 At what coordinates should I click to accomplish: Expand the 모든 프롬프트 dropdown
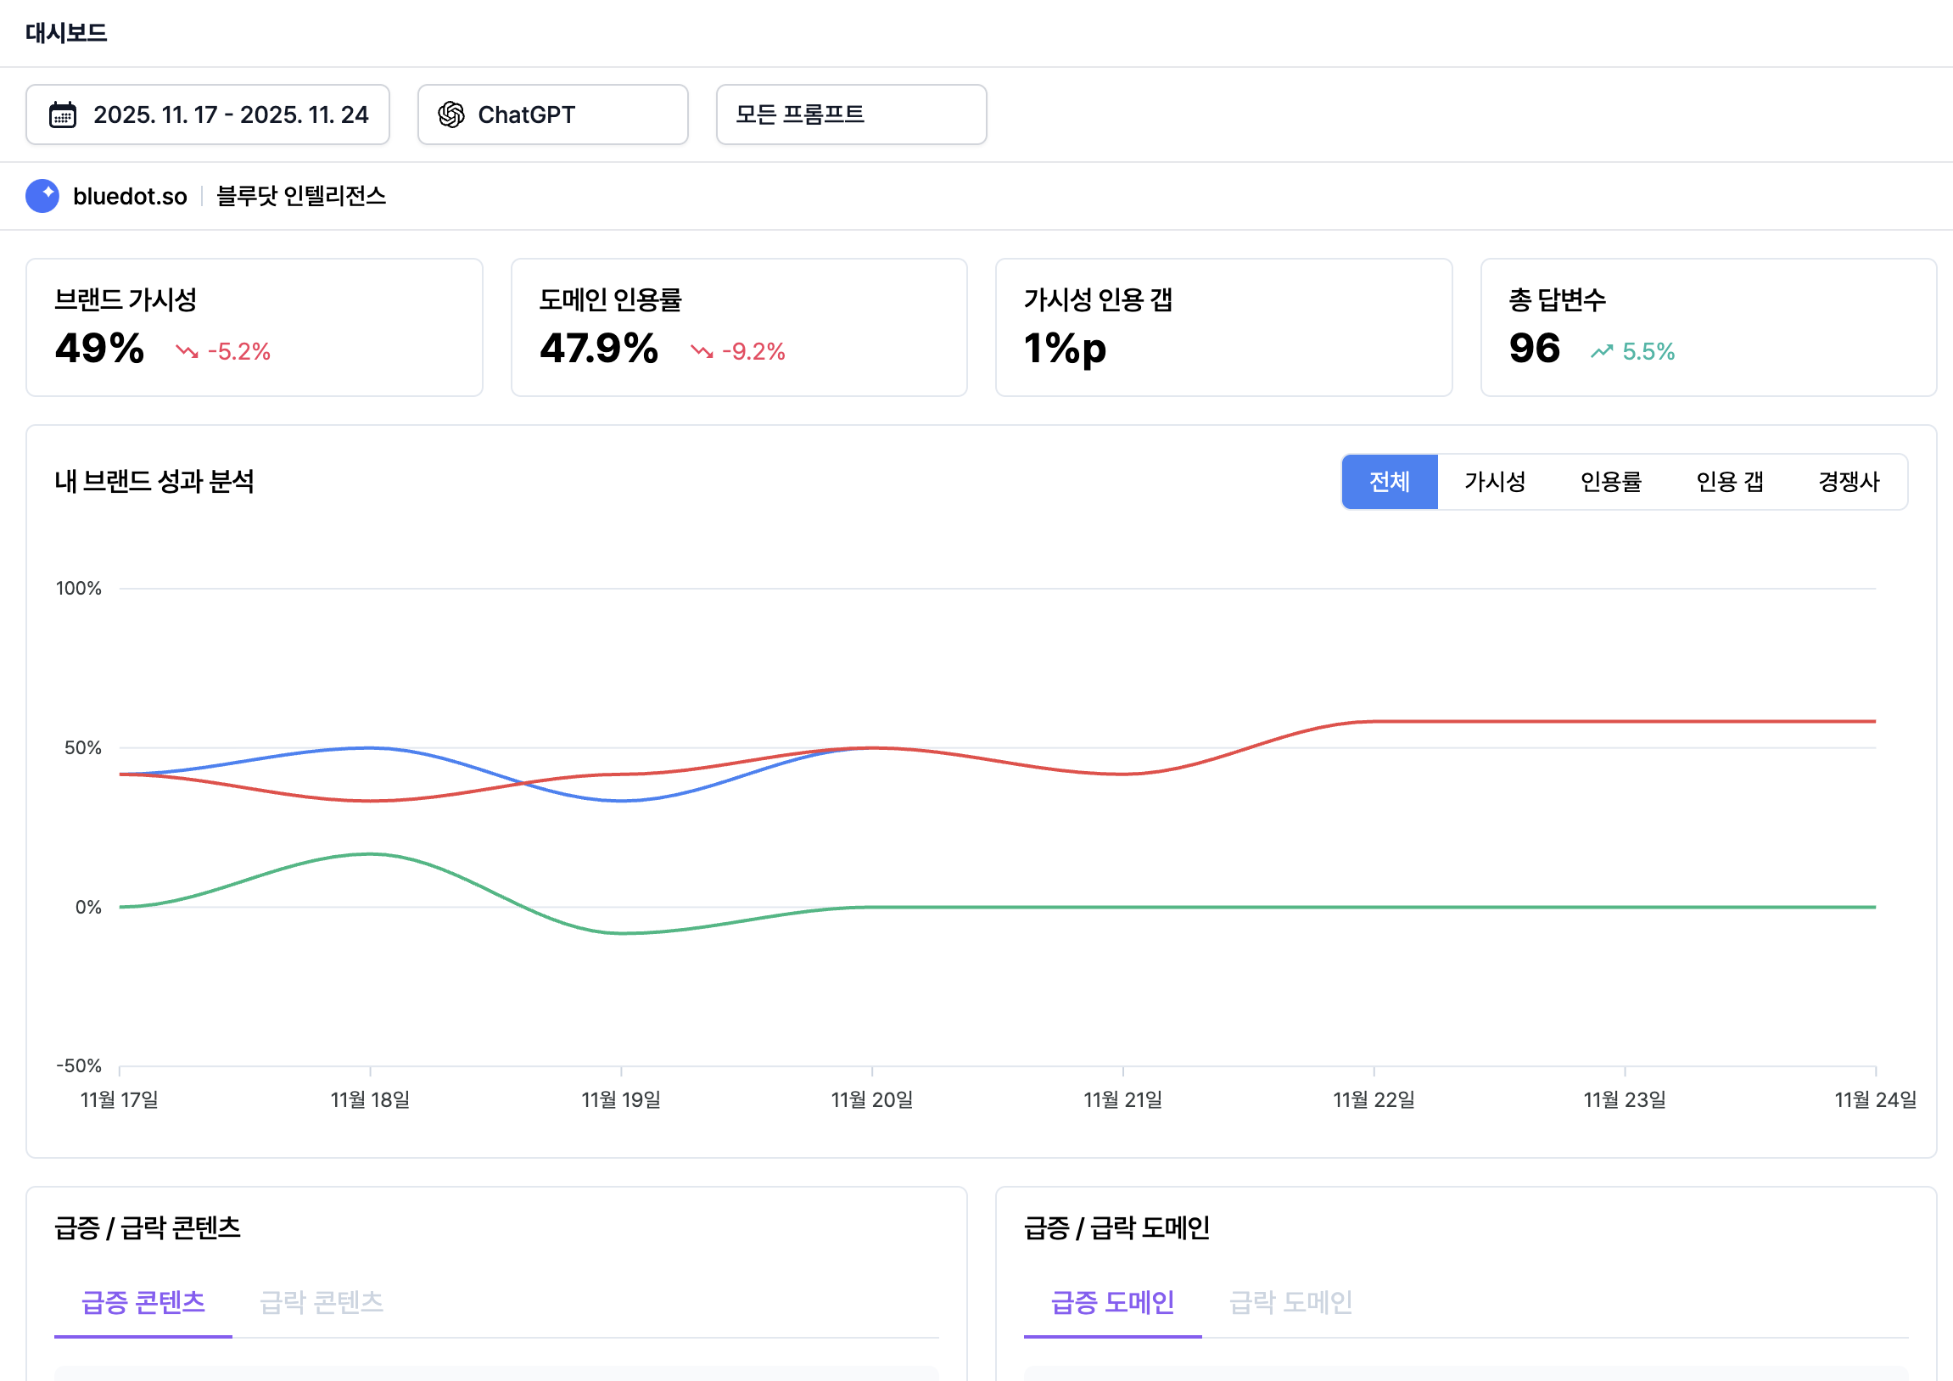[851, 115]
